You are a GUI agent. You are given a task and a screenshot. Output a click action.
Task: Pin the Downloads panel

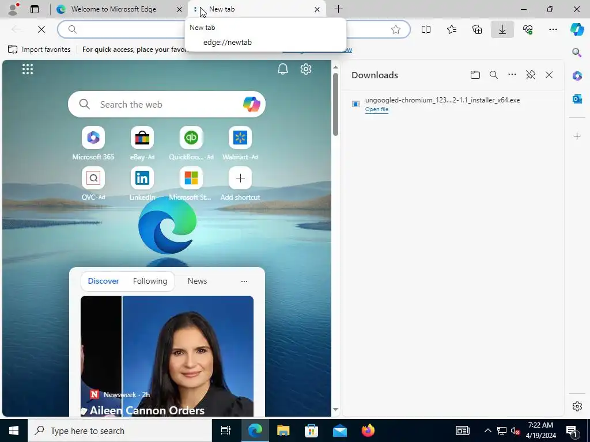pos(531,75)
